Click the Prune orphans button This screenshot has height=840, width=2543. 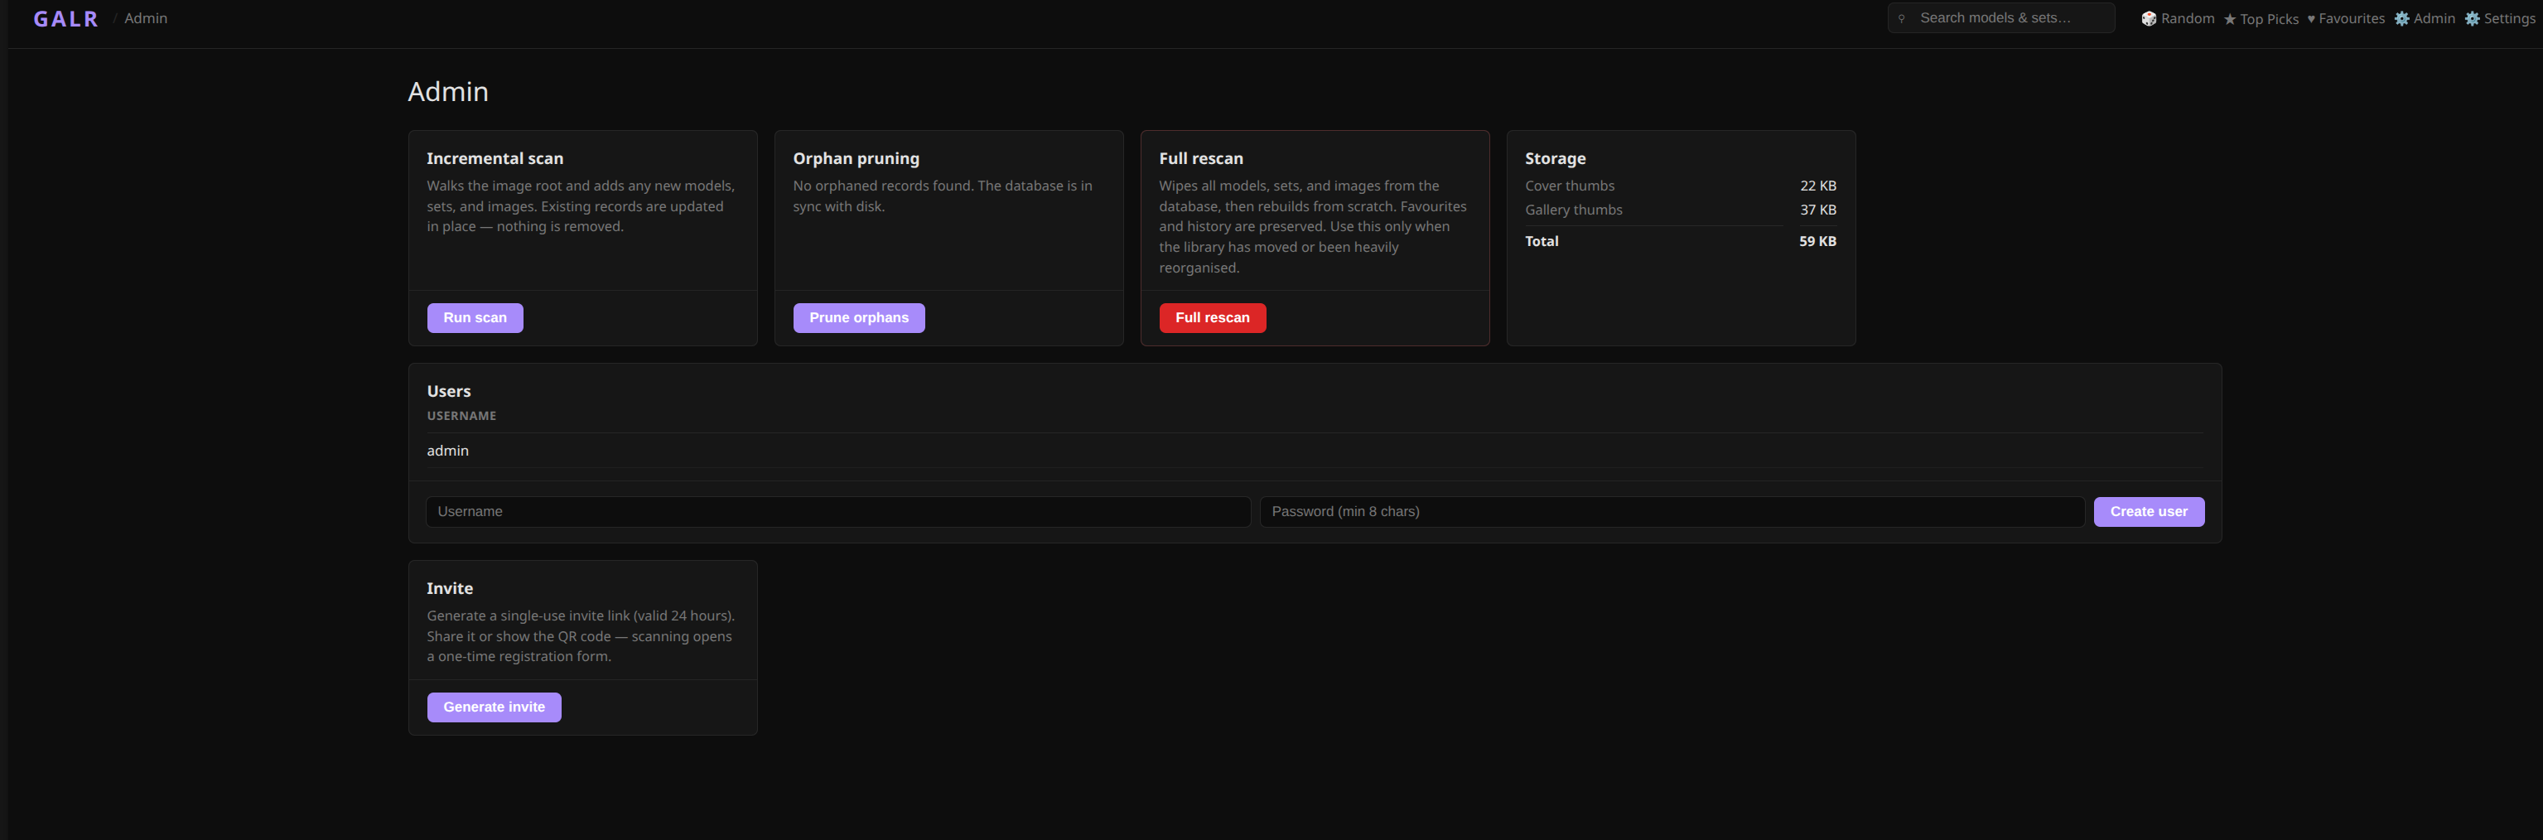tap(859, 316)
